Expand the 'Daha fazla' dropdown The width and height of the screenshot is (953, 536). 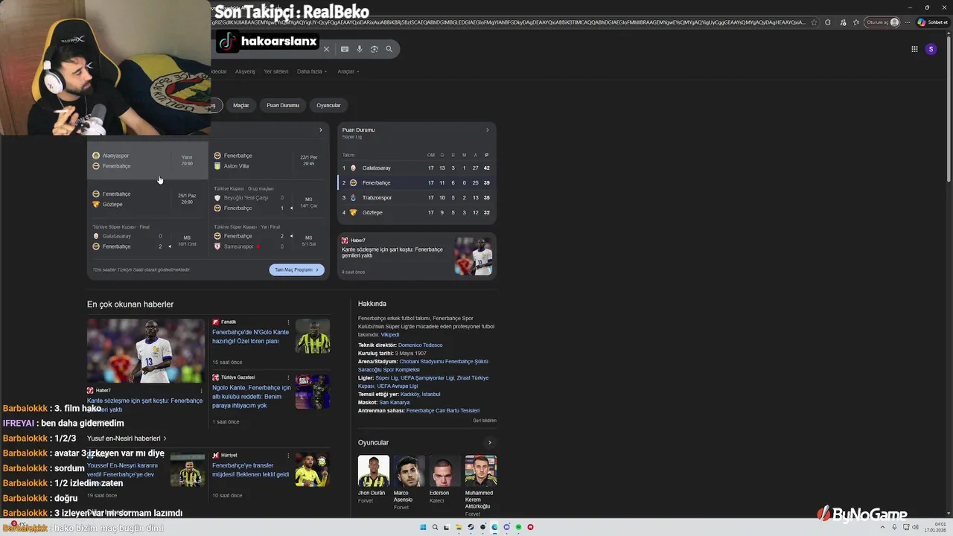pos(312,71)
